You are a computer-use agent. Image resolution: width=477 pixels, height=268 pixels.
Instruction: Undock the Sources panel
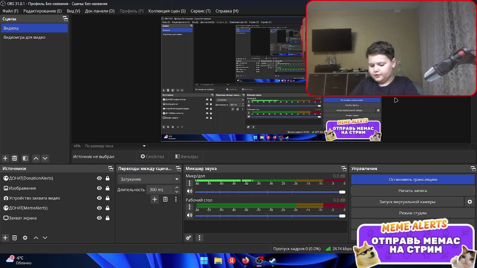pos(111,169)
